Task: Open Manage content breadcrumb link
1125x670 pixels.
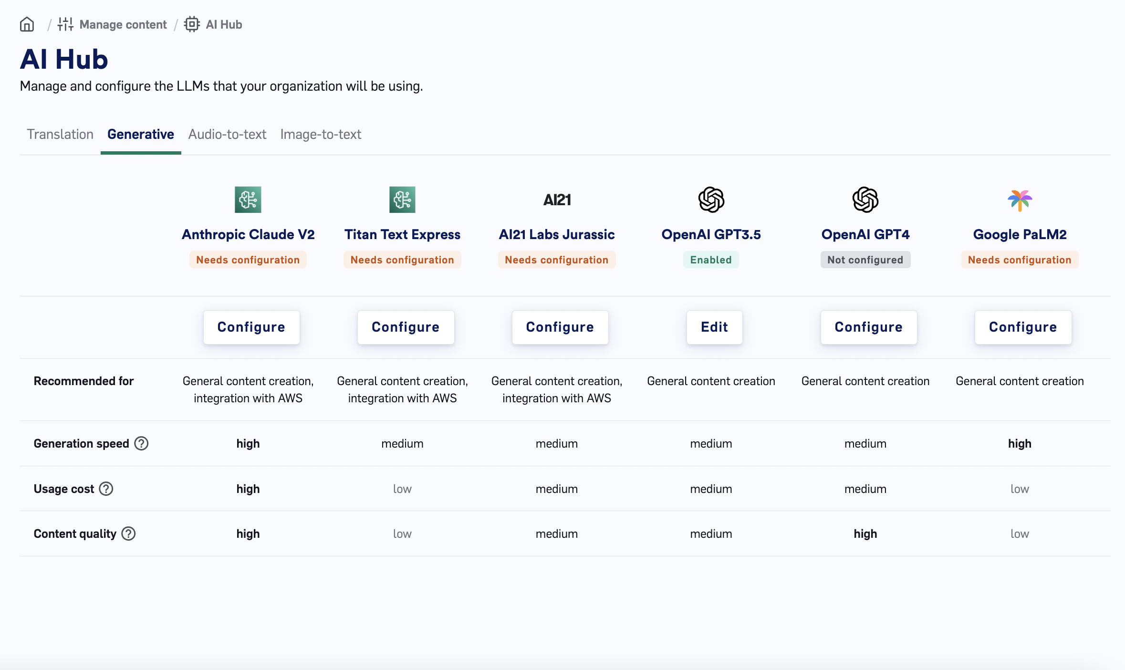Action: coord(123,24)
